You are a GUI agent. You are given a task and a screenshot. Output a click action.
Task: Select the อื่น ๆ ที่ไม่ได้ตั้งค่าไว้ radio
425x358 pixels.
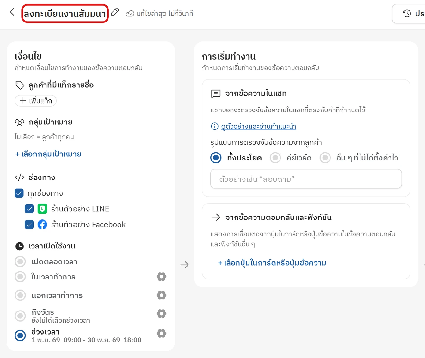tap(325, 157)
